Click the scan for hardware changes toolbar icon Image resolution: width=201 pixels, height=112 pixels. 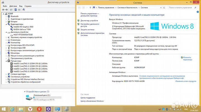pyautogui.click(x=23, y=10)
